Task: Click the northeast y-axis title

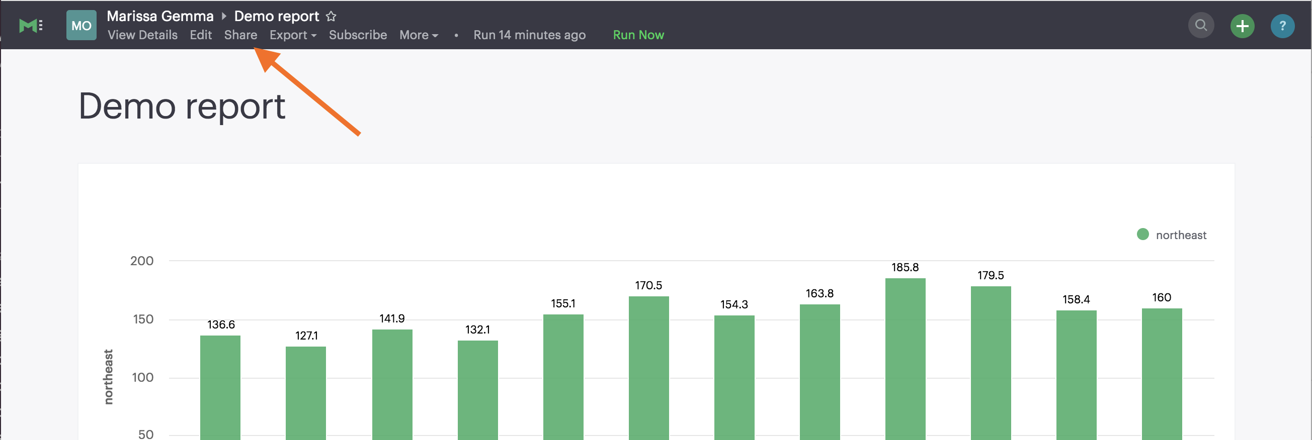Action: [x=108, y=377]
